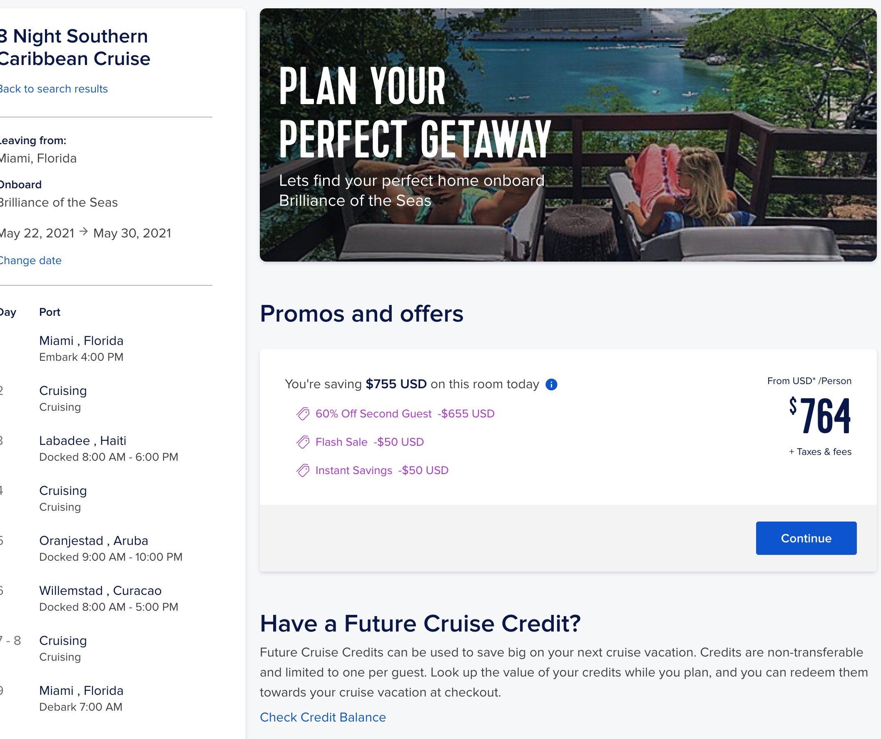The height and width of the screenshot is (739, 881).
Task: Select the Oranjestad, Aruba port entry
Action: pyautogui.click(x=111, y=548)
